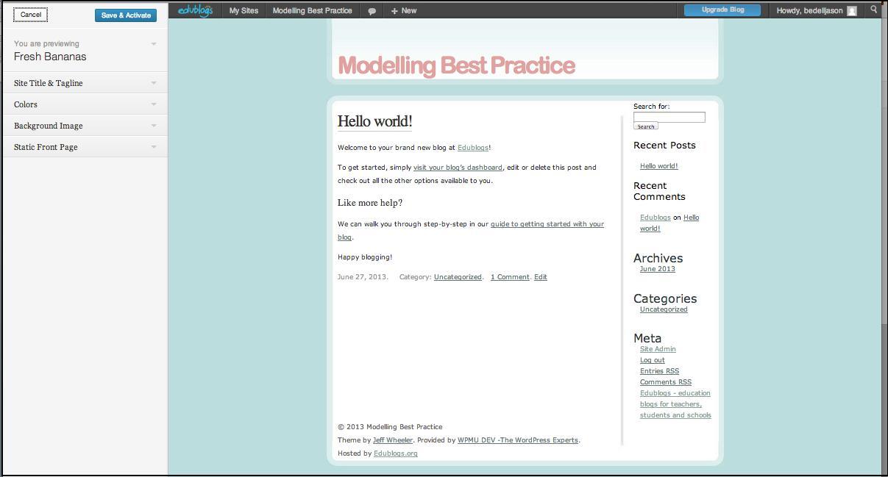Click Edublogs.org footer link
This screenshot has width=888, height=477.
click(x=396, y=453)
